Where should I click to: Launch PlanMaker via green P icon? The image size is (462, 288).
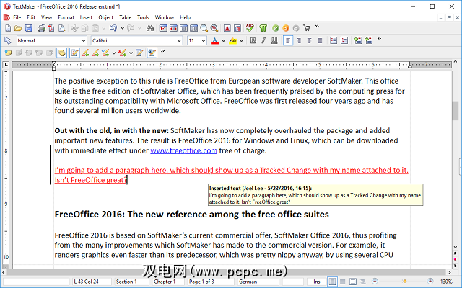click(x=276, y=28)
